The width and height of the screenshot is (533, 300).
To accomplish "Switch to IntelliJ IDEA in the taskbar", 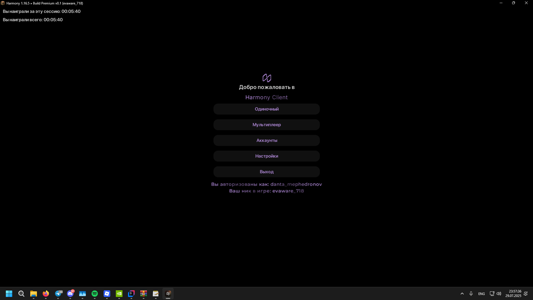I will click(131, 294).
